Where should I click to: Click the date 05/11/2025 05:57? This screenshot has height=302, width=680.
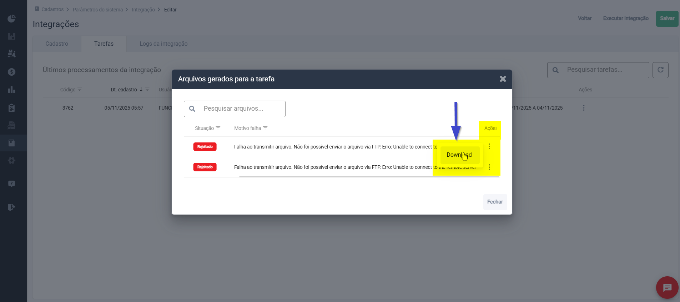(124, 108)
